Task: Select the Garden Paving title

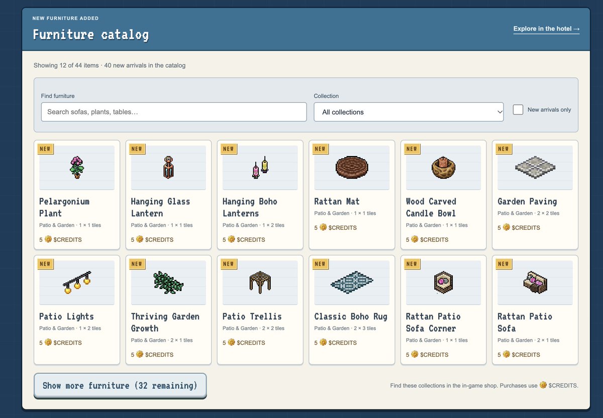Action: tap(527, 201)
